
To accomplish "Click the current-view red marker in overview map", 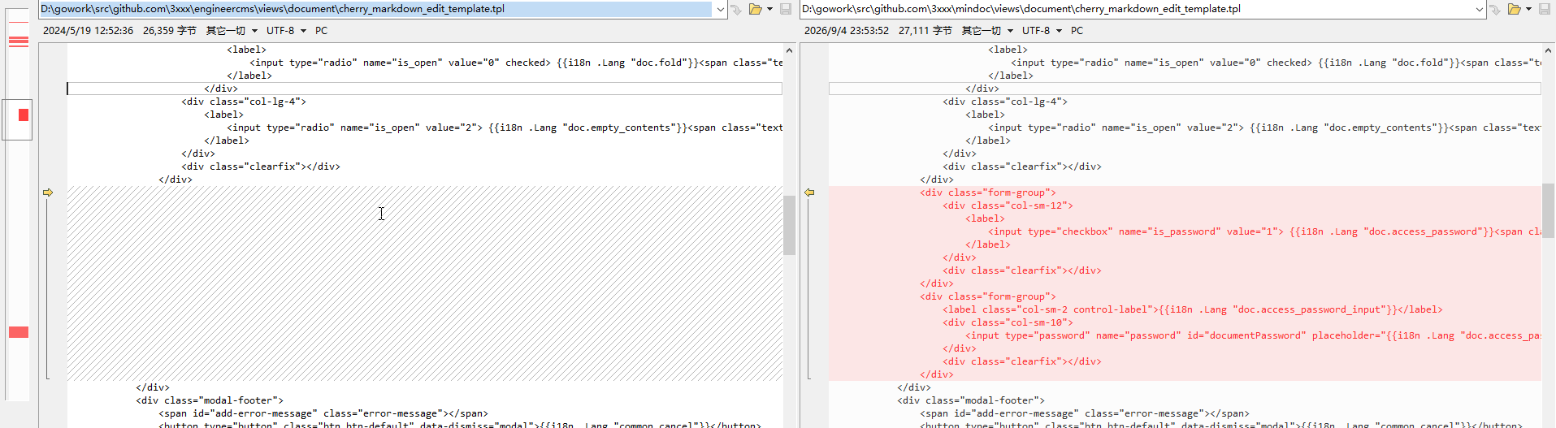I will (x=24, y=115).
